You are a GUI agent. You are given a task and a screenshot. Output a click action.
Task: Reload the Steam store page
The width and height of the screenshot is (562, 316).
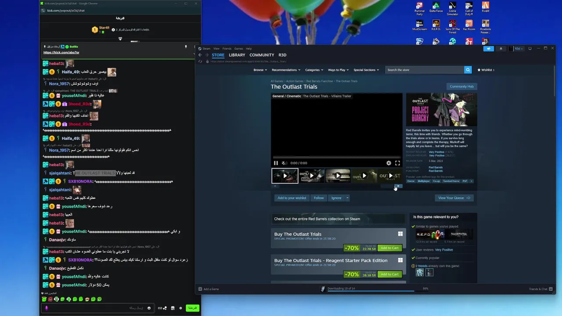tap(200, 61)
